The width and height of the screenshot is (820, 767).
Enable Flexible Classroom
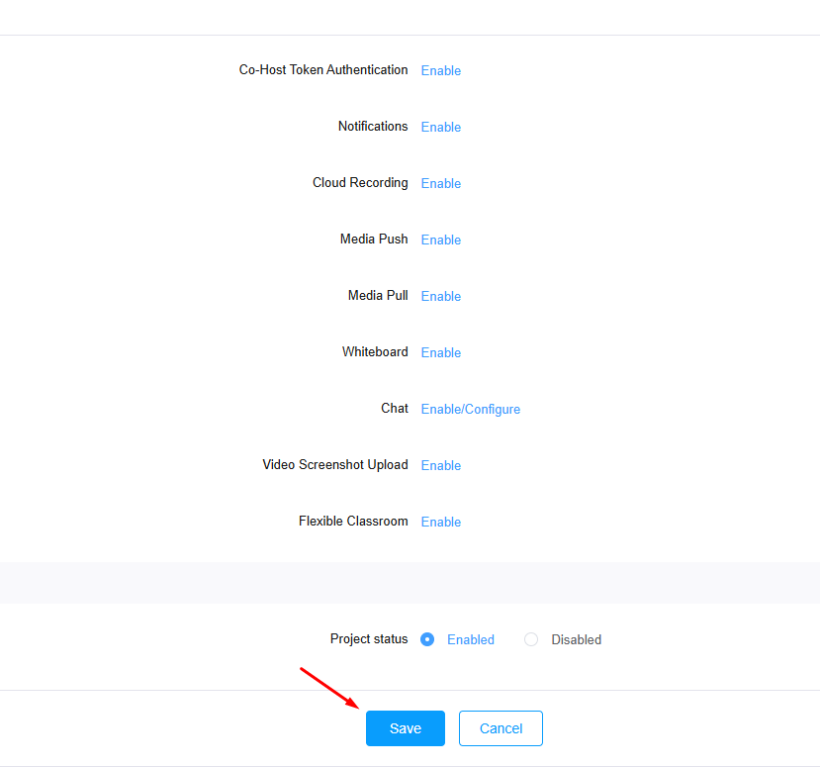tap(441, 523)
